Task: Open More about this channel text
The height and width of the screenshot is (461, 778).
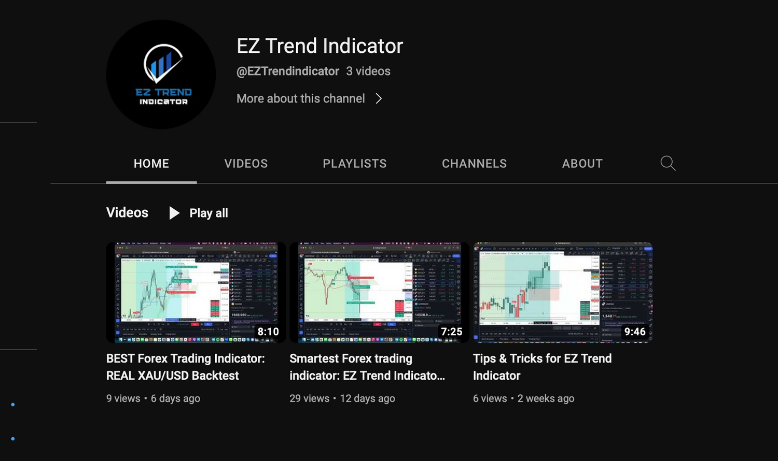Action: point(301,98)
